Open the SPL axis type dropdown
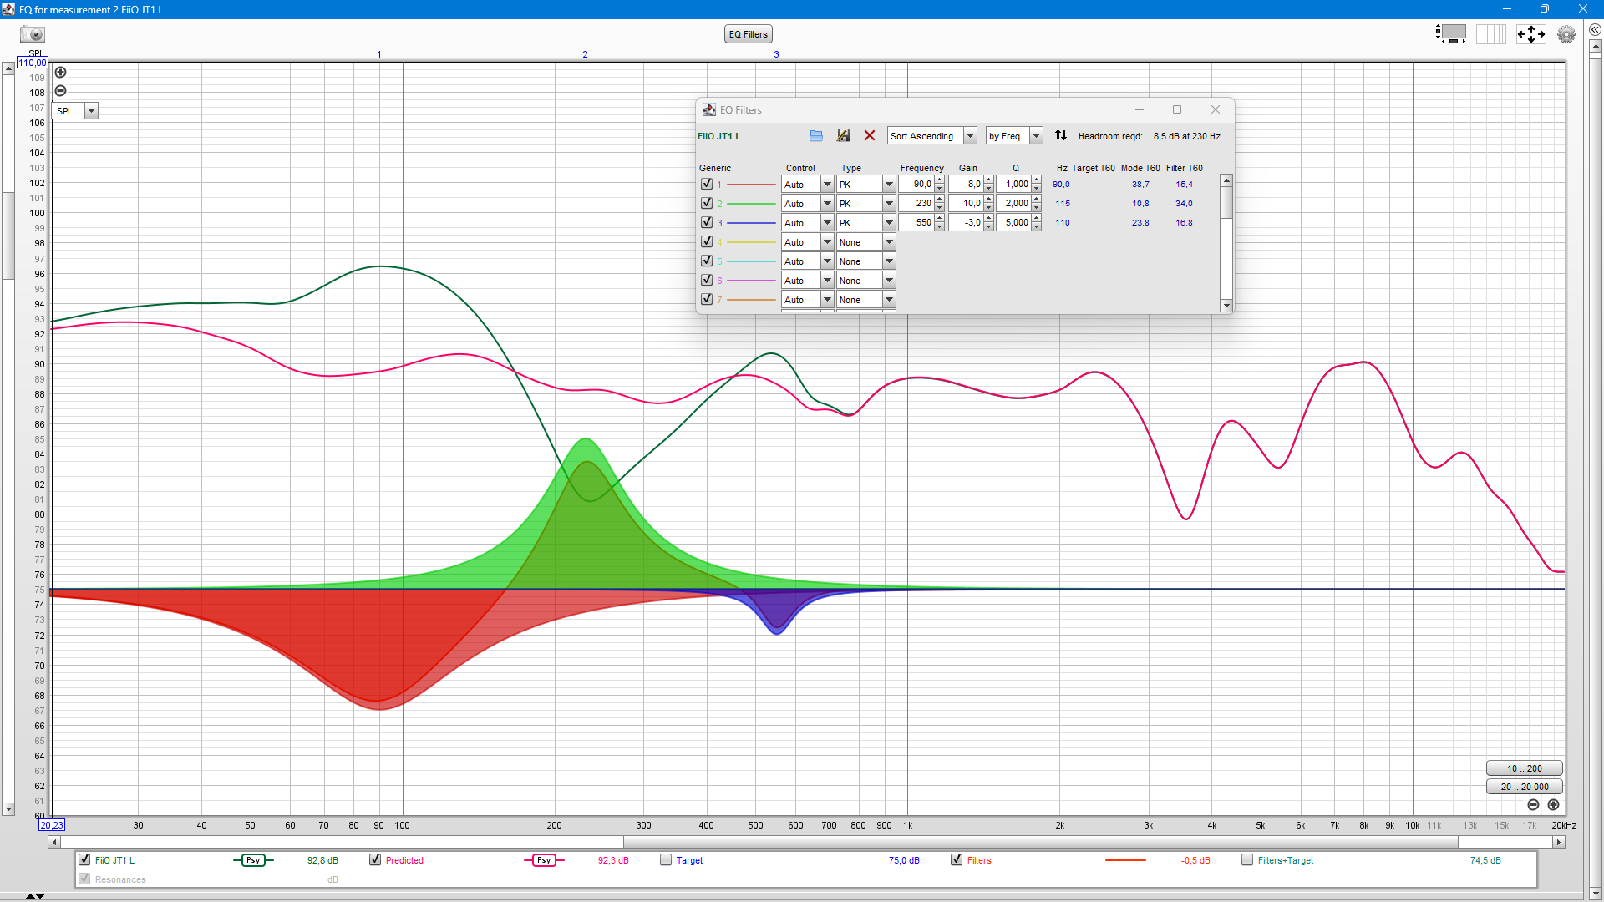The height and width of the screenshot is (902, 1604). coord(75,111)
